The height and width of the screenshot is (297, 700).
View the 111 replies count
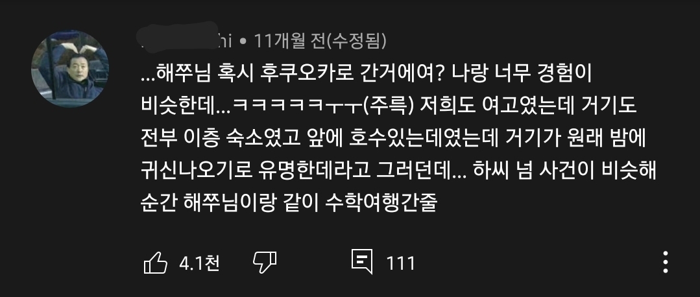[x=400, y=263]
